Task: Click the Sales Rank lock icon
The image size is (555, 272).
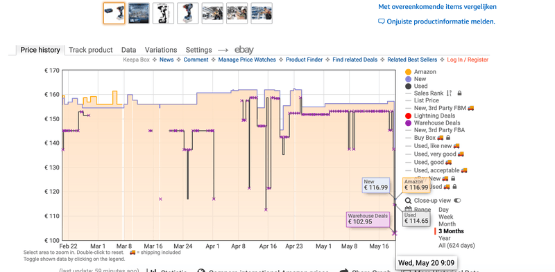Action: click(x=459, y=93)
